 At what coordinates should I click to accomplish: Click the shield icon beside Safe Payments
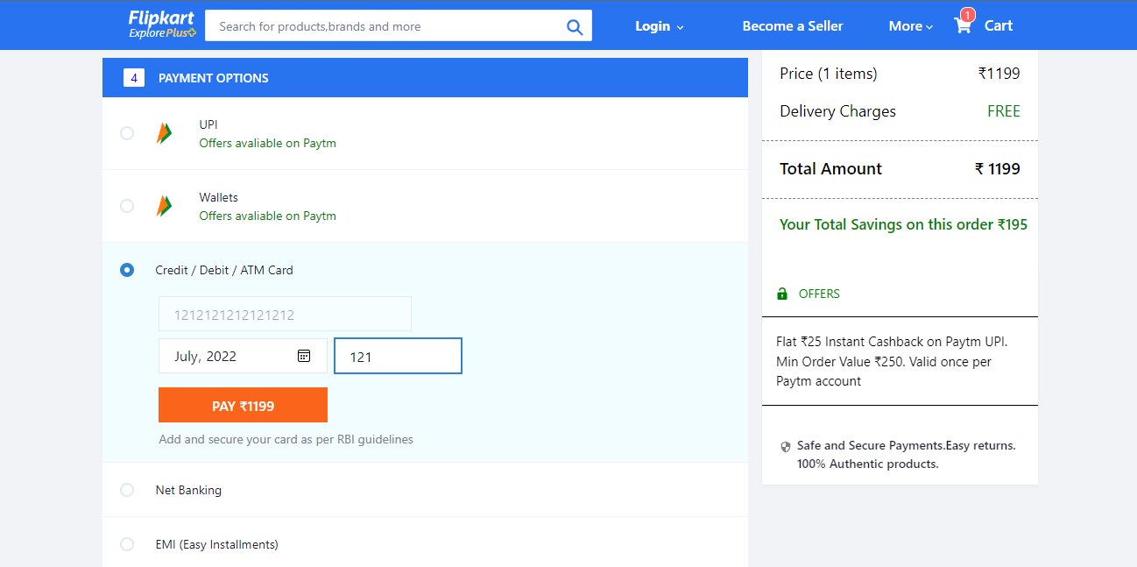785,447
